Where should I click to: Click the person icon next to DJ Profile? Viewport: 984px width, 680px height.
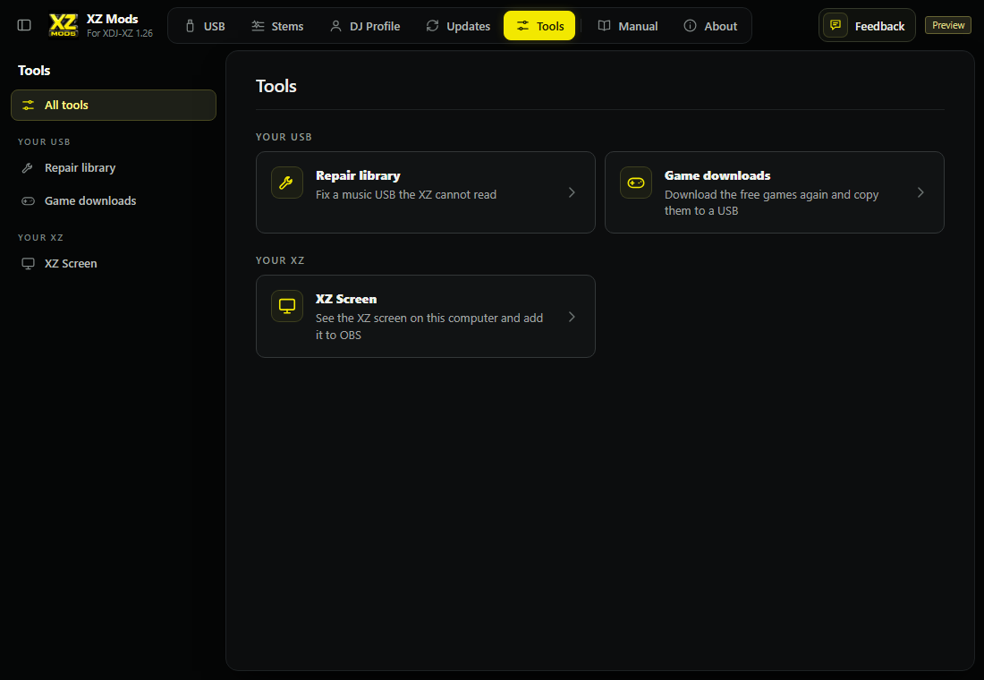tap(335, 26)
